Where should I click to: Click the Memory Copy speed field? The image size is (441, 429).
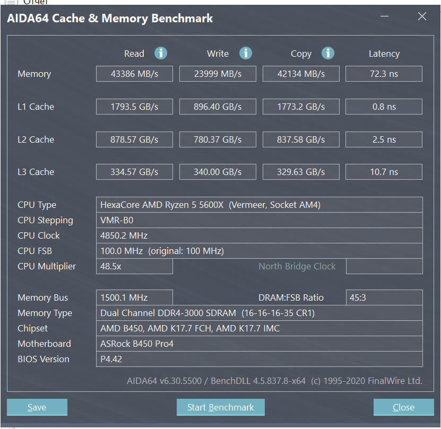pyautogui.click(x=301, y=74)
